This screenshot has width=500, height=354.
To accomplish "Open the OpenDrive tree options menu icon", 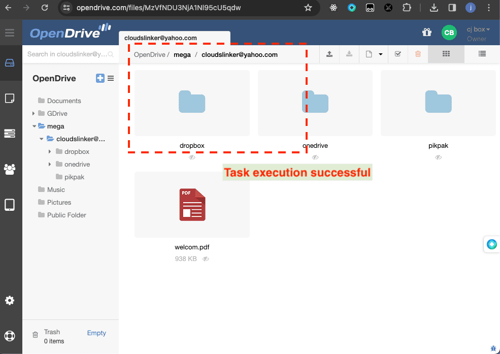I will 111,78.
